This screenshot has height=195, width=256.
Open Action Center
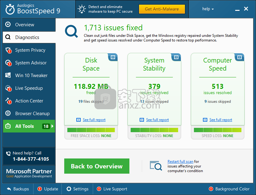tap(29, 101)
